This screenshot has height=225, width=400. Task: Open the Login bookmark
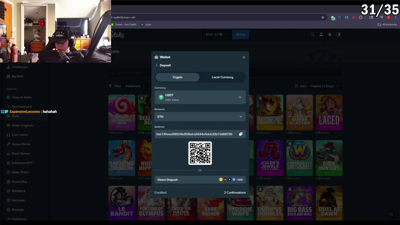tap(146, 24)
